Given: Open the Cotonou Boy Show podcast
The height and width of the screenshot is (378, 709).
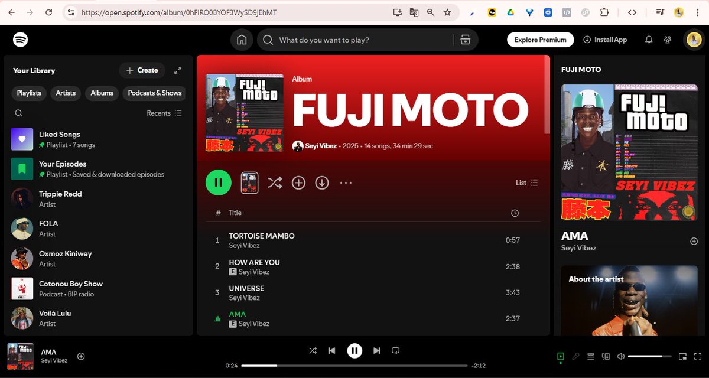Looking at the screenshot, I should coord(99,289).
